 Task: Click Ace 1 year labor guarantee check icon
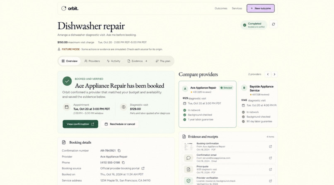184,120
